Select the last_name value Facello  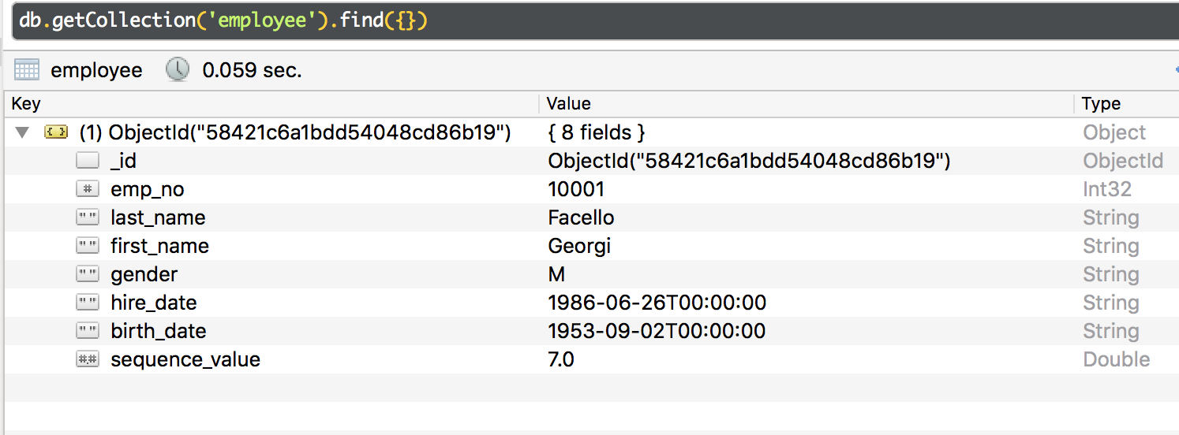(581, 217)
